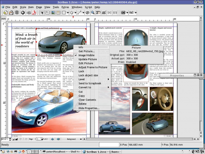Click the Open Document folder icon
The height and width of the screenshot is (154, 205).
pyautogui.click(x=11, y=13)
